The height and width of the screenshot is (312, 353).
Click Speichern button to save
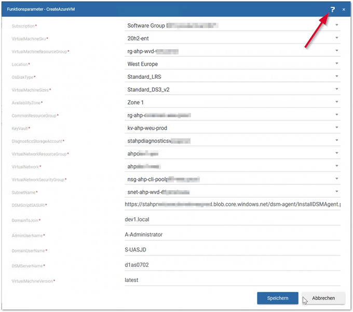pyautogui.click(x=278, y=298)
